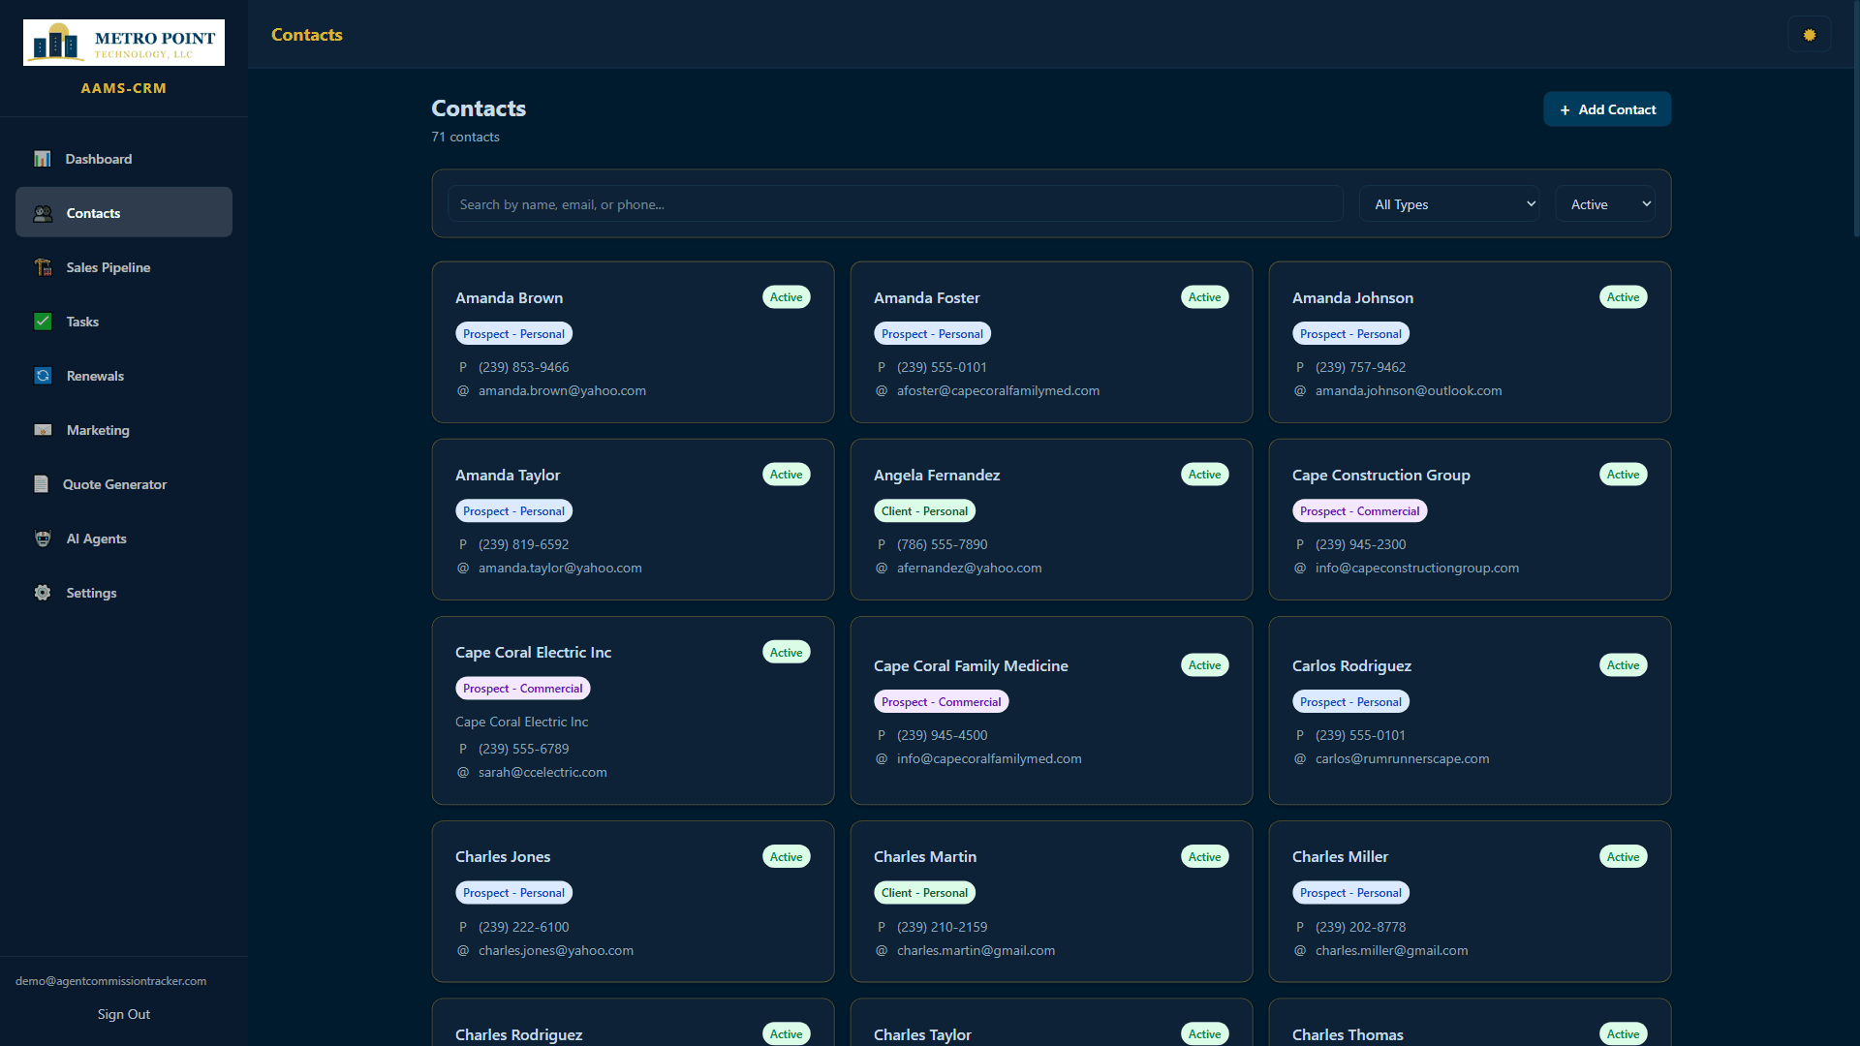The image size is (1860, 1046).
Task: Select the Sales Pipeline funnel icon
Action: pos(43,267)
